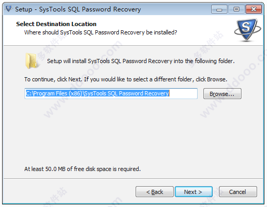Click the empty space after the path in the folder field

(x=183, y=93)
